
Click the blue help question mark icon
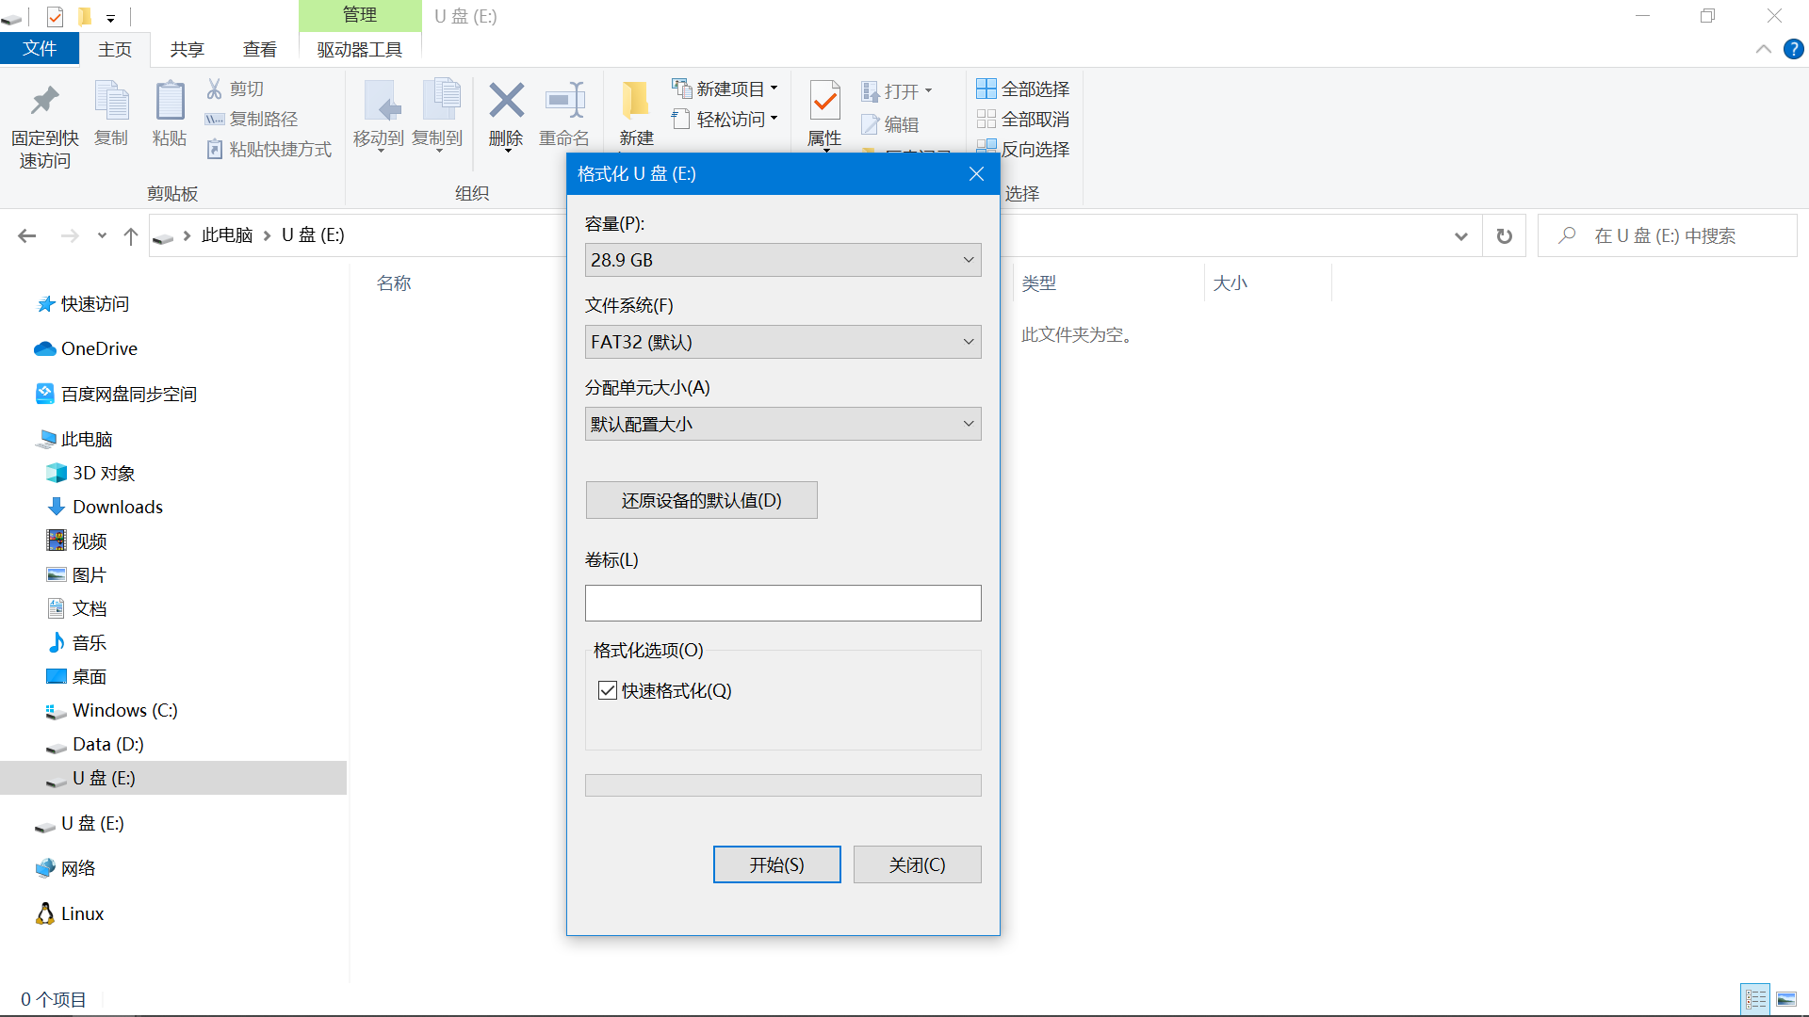pos(1793,49)
